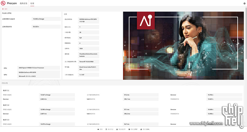247x132 pixels.
Task: Click the UL Procyon logo
Action: pos(9,3)
